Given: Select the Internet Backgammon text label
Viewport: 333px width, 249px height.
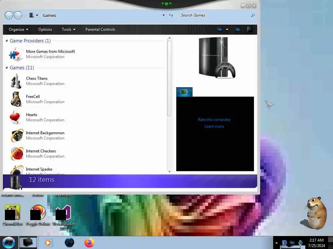Looking at the screenshot, I should [x=45, y=133].
